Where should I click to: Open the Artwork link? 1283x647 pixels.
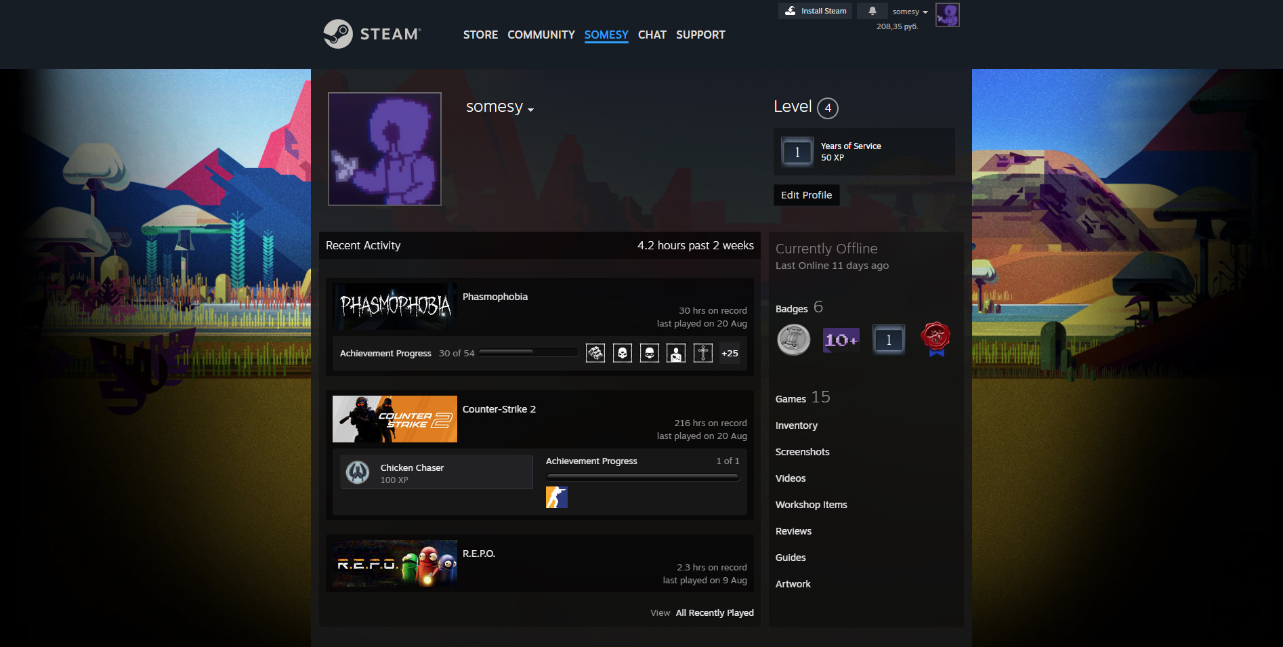pos(793,584)
